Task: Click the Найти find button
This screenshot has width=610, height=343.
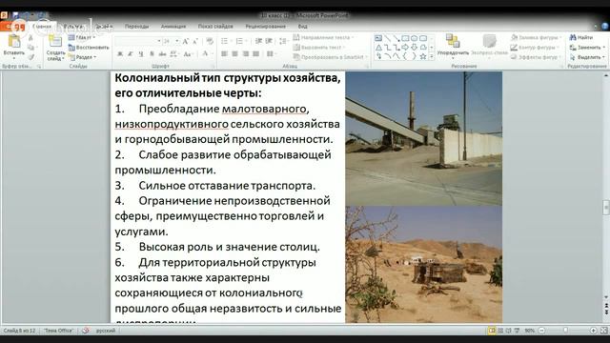Action: pos(581,37)
